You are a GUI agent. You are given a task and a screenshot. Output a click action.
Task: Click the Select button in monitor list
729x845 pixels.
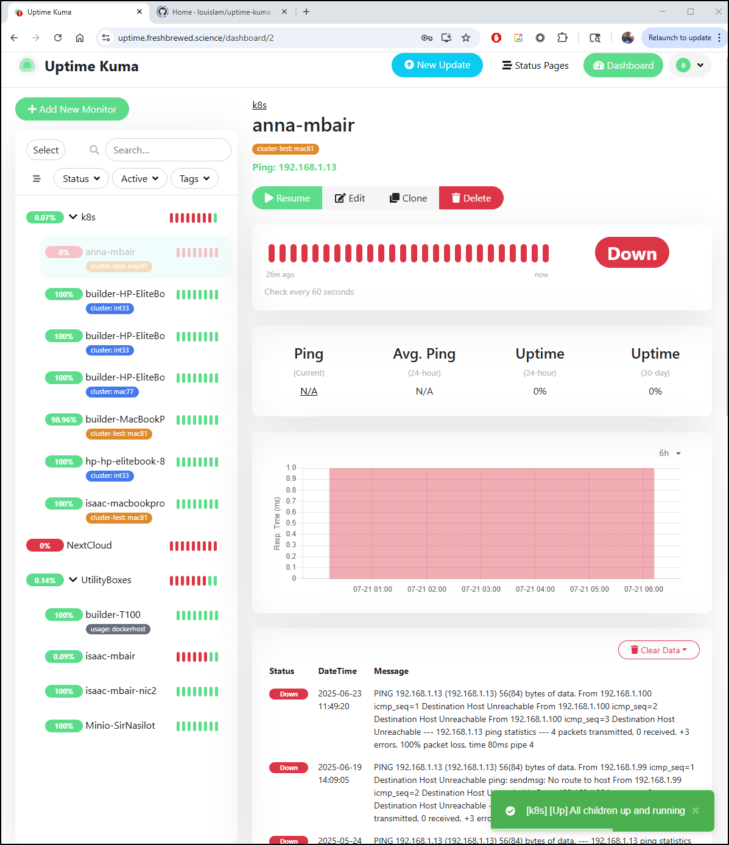click(46, 150)
